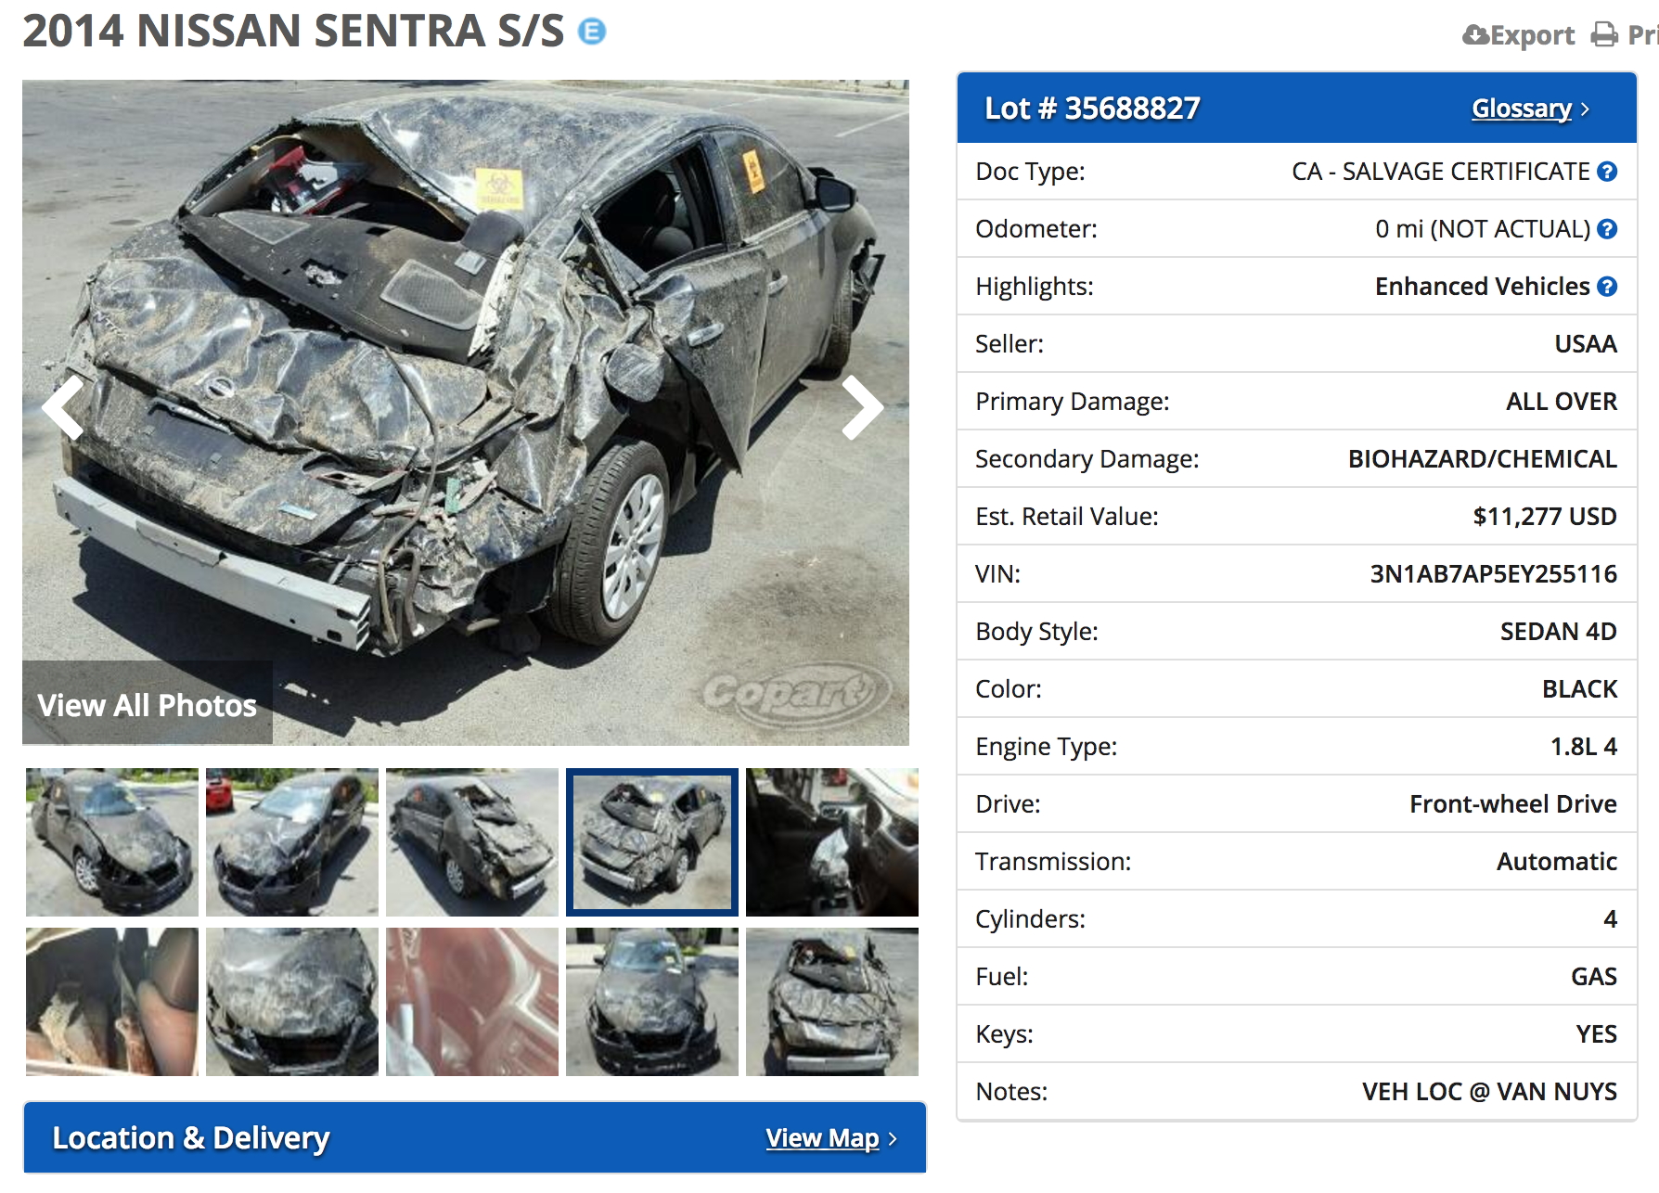
Task: Click the blue E badge next to the vehicle title
Action: pyautogui.click(x=592, y=32)
